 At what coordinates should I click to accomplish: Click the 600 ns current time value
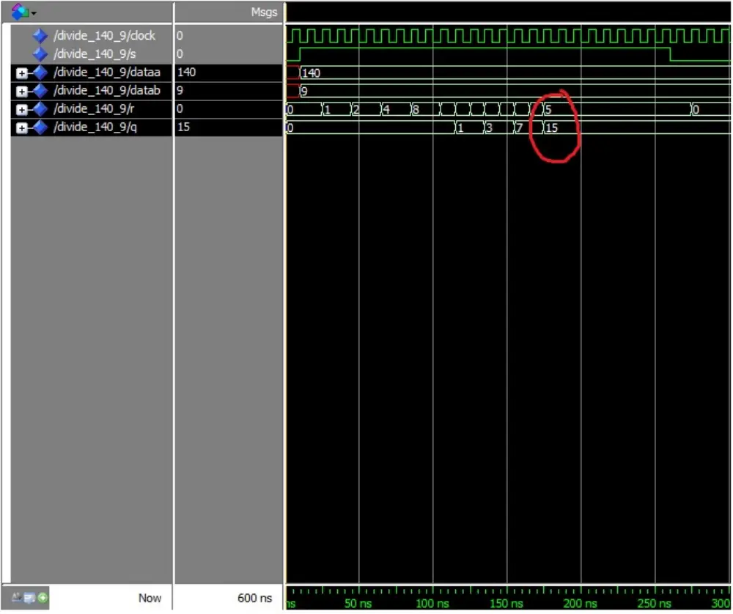click(255, 598)
